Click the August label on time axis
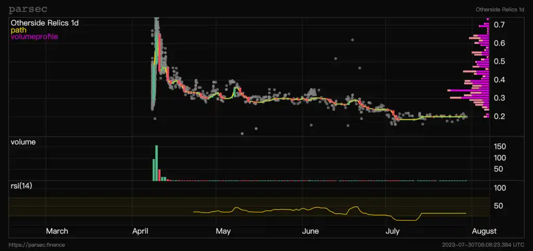Screen dimensions: 533x251 [486, 231]
